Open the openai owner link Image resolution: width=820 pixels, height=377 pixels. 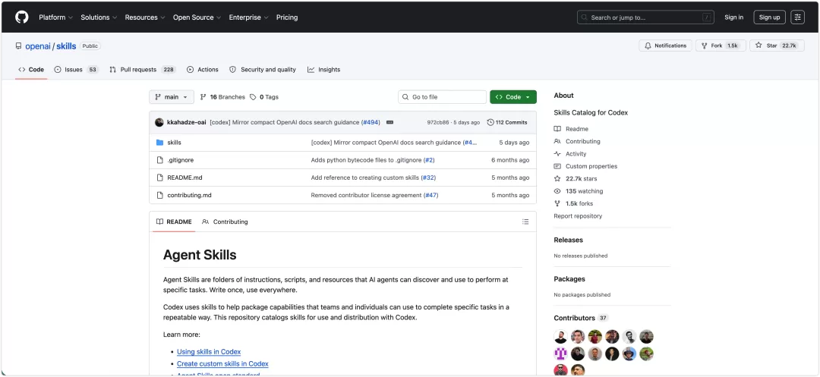(x=38, y=46)
